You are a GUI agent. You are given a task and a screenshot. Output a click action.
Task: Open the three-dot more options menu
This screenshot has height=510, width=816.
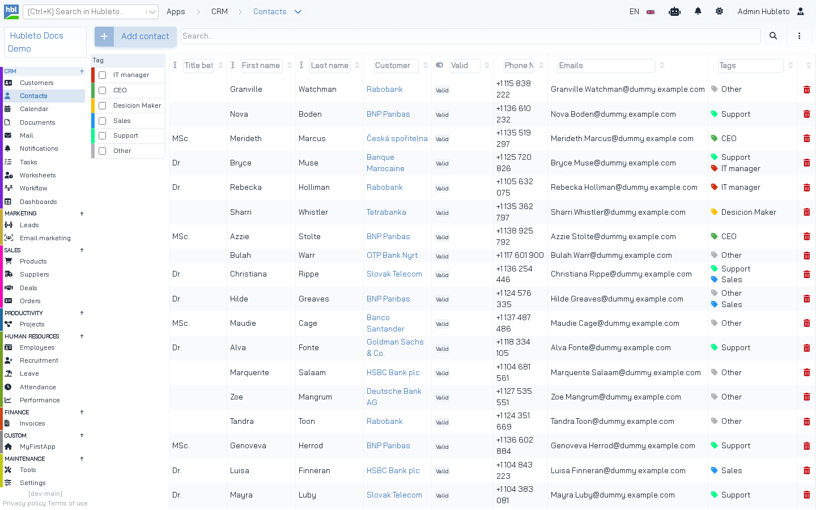click(x=800, y=36)
